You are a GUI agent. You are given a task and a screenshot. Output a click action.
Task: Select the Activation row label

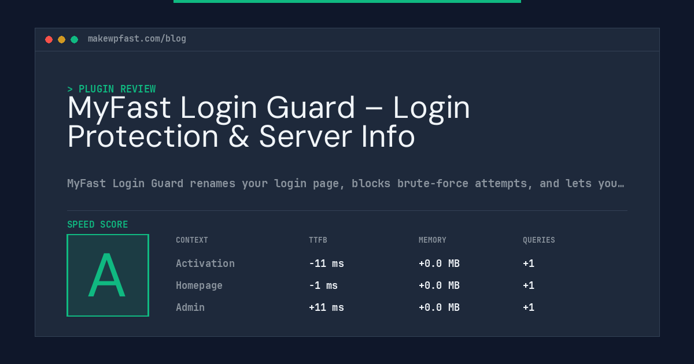[x=205, y=263]
